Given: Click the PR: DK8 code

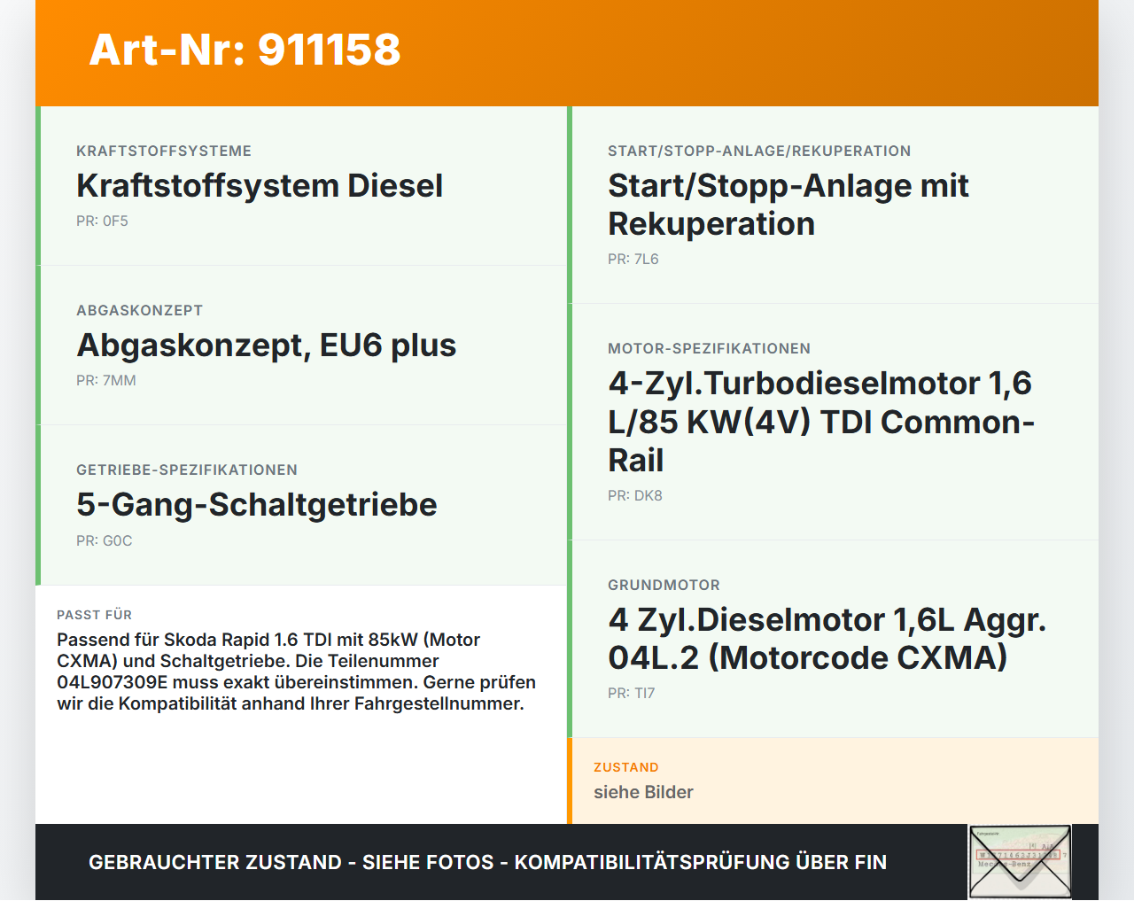Looking at the screenshot, I should [635, 495].
